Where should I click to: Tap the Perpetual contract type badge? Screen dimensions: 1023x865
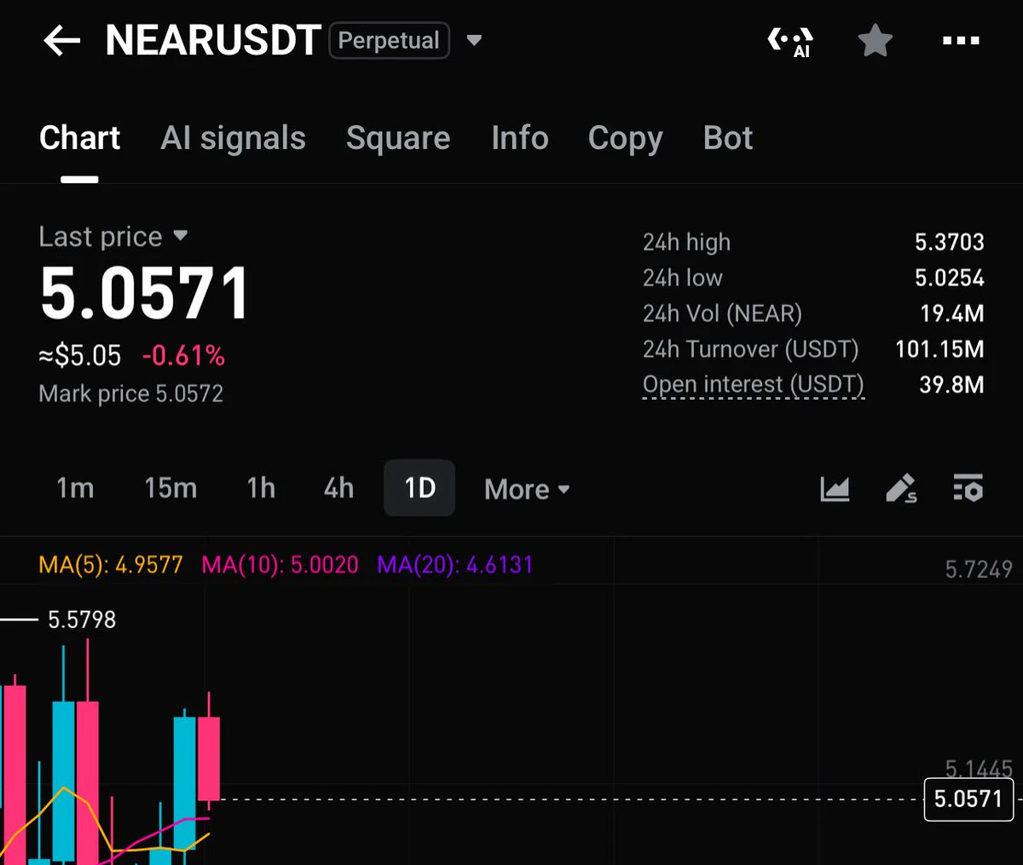coord(389,40)
